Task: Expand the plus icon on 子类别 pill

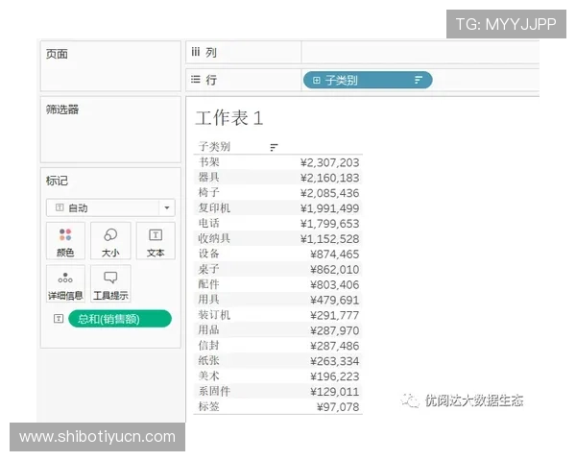Action: [316, 80]
